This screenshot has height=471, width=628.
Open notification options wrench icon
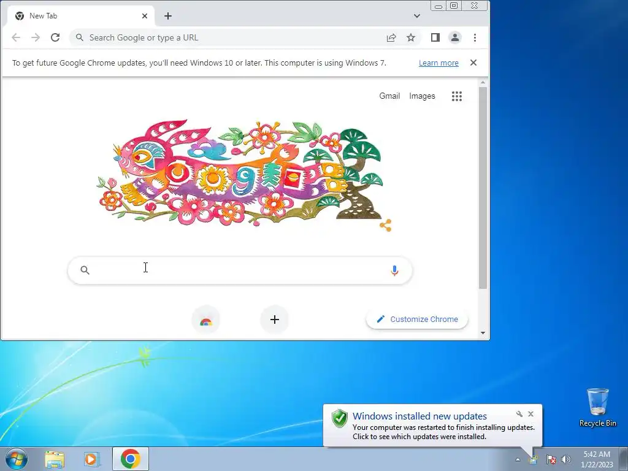(x=519, y=414)
